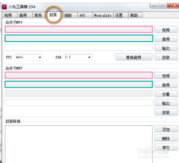Viewport: 179px width, 163px height.
Task: Click the MKV subtitle path input field
Action: click(x=79, y=93)
